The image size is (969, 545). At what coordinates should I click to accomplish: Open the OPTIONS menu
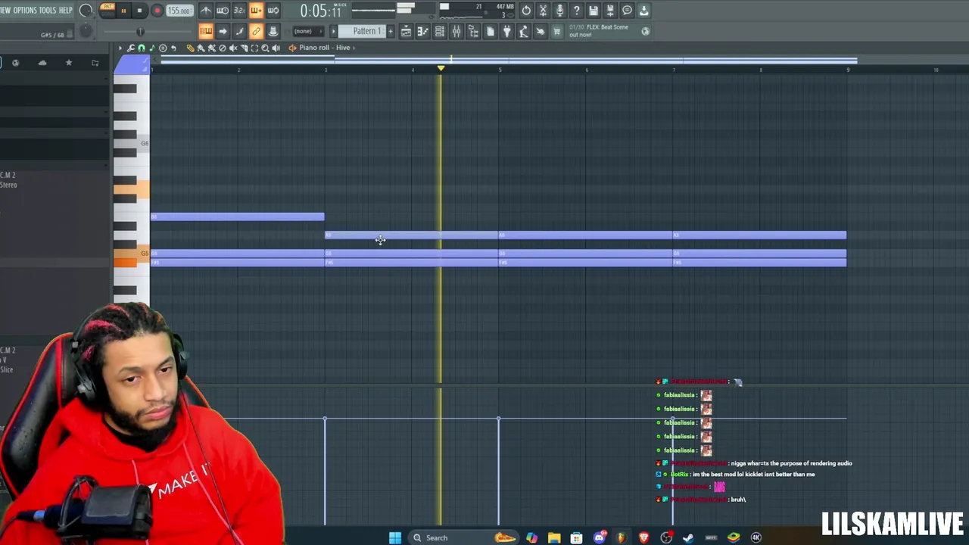click(x=25, y=11)
